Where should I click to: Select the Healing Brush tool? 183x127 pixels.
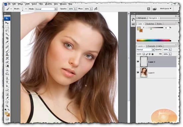click(x=7, y=47)
